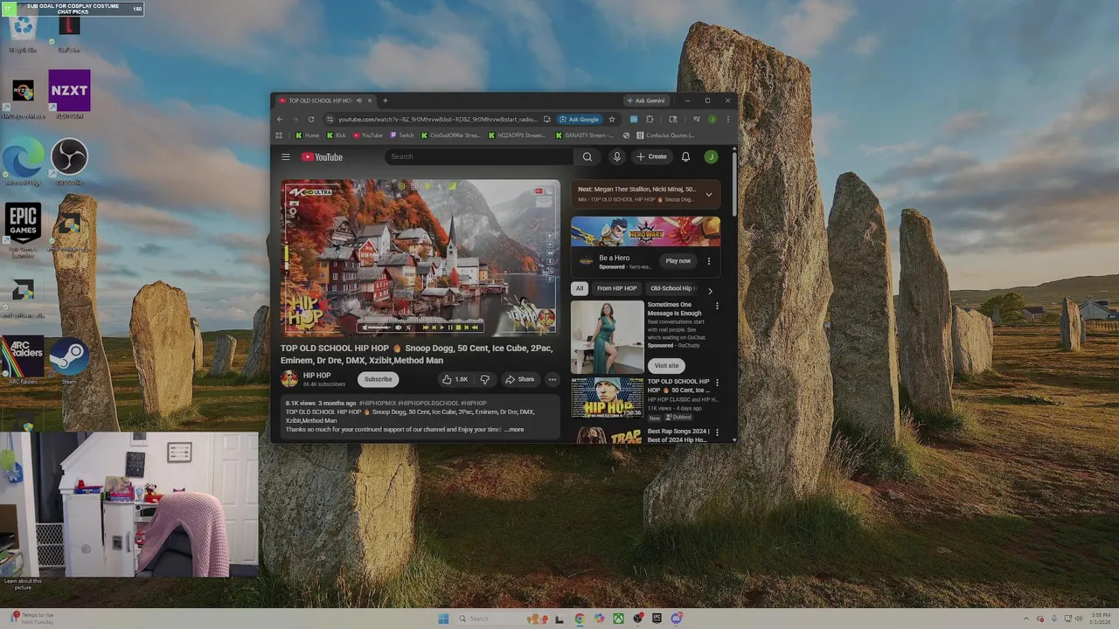Screen dimensions: 1119x629
Task: Open the bookmarks apps grid icon
Action: 279,135
